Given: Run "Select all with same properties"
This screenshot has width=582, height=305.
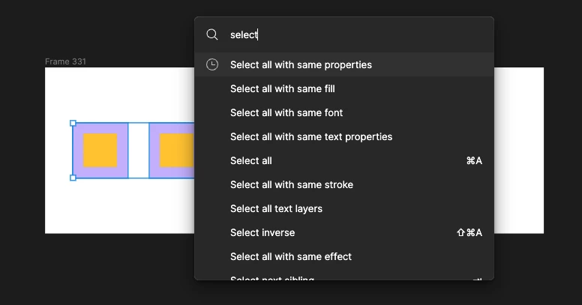Looking at the screenshot, I should coord(344,64).
